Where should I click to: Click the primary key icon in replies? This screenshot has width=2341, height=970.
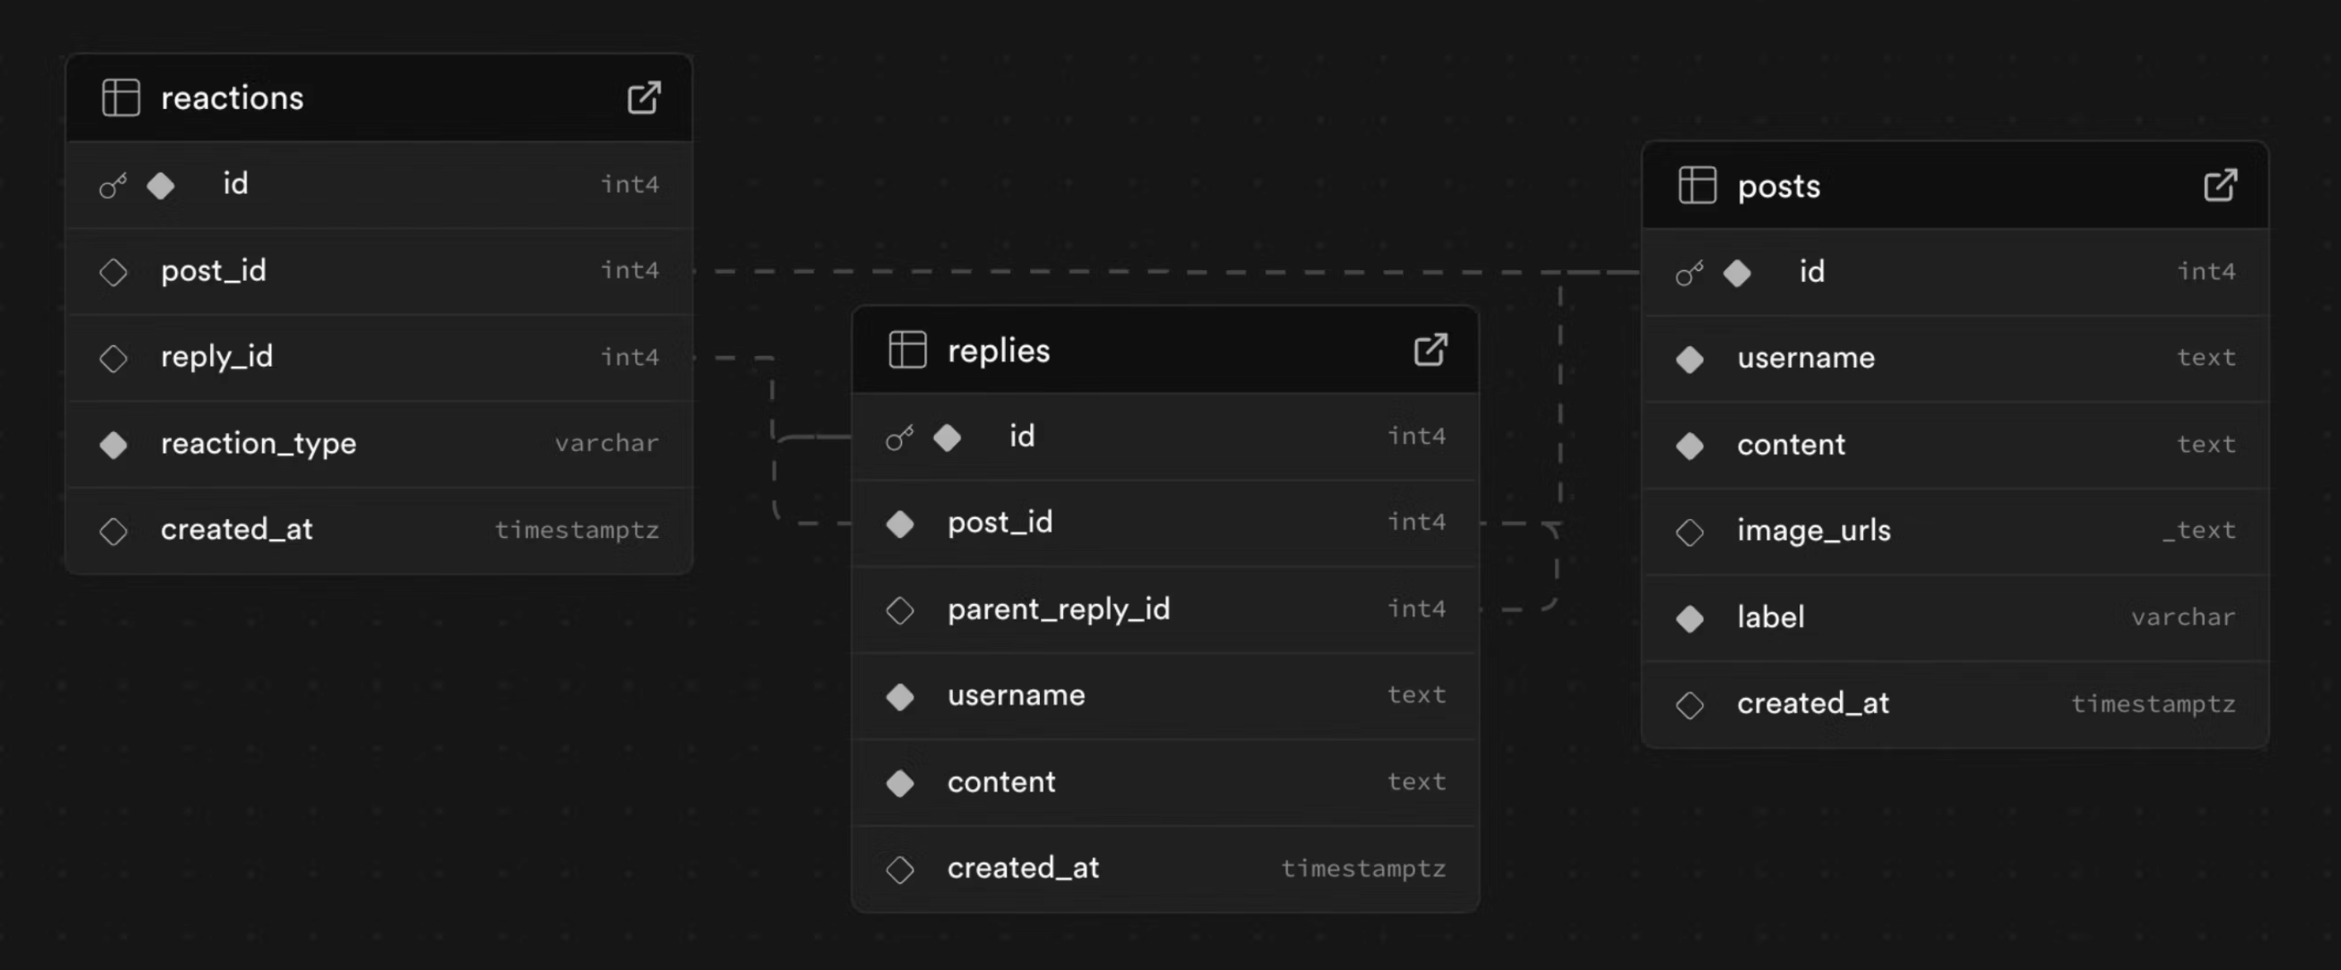tap(899, 438)
